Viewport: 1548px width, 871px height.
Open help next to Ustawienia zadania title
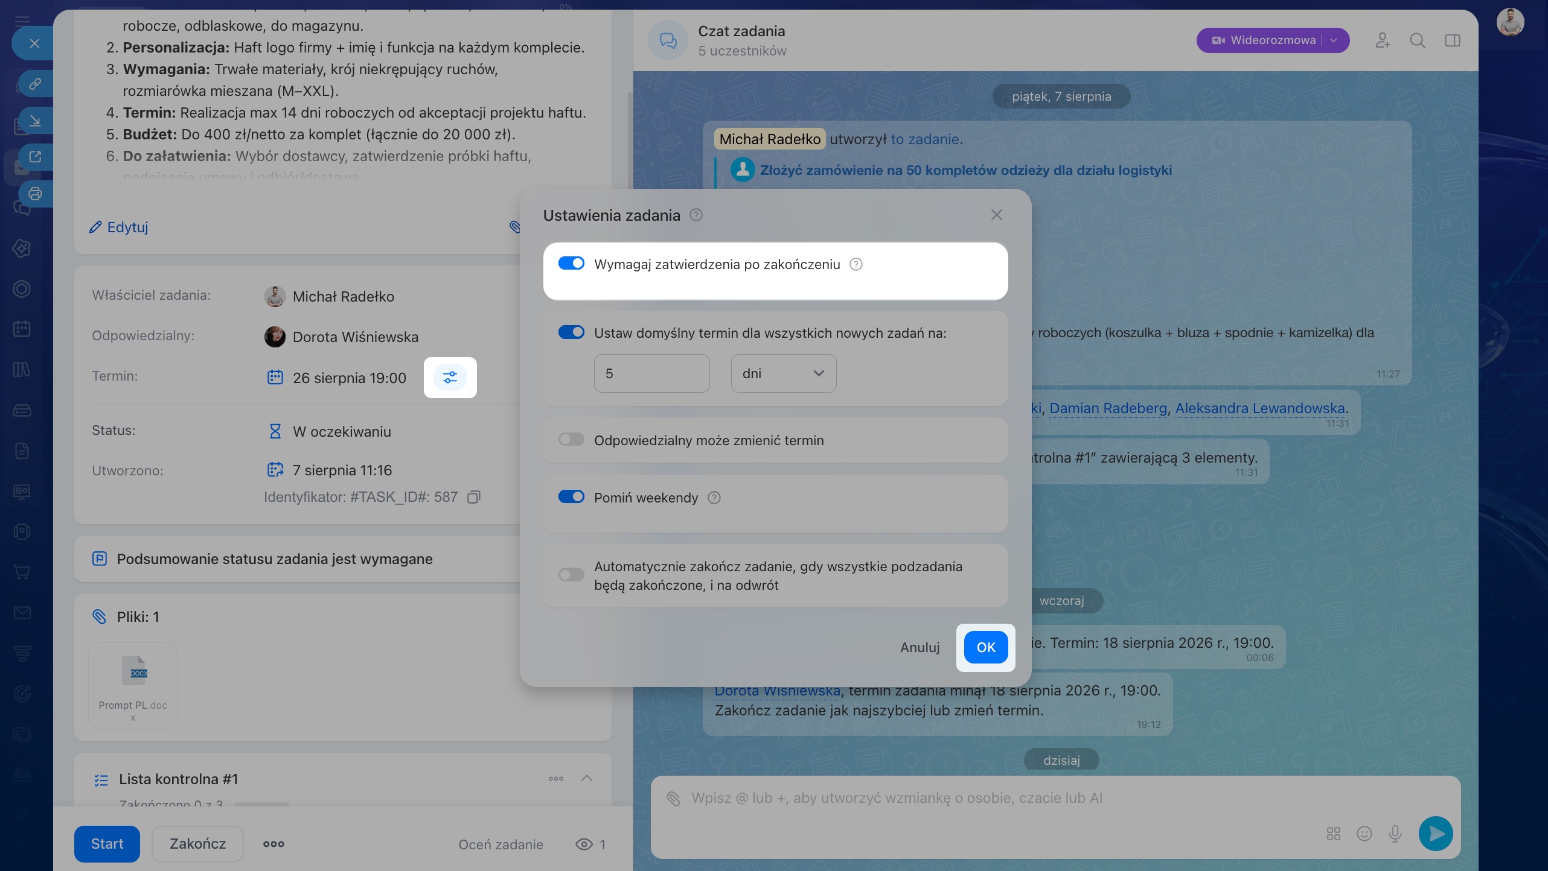pyautogui.click(x=696, y=215)
